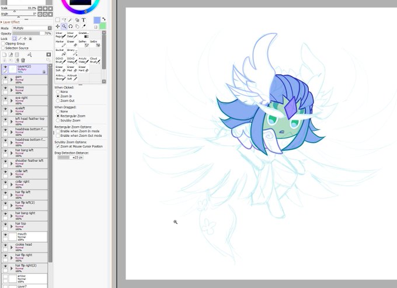This screenshot has width=397, height=288.
Task: Choose the Binary pen tool
Action: point(72,52)
